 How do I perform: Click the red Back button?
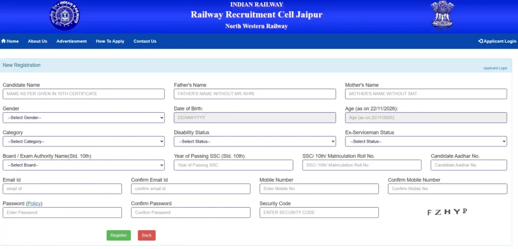147,235
